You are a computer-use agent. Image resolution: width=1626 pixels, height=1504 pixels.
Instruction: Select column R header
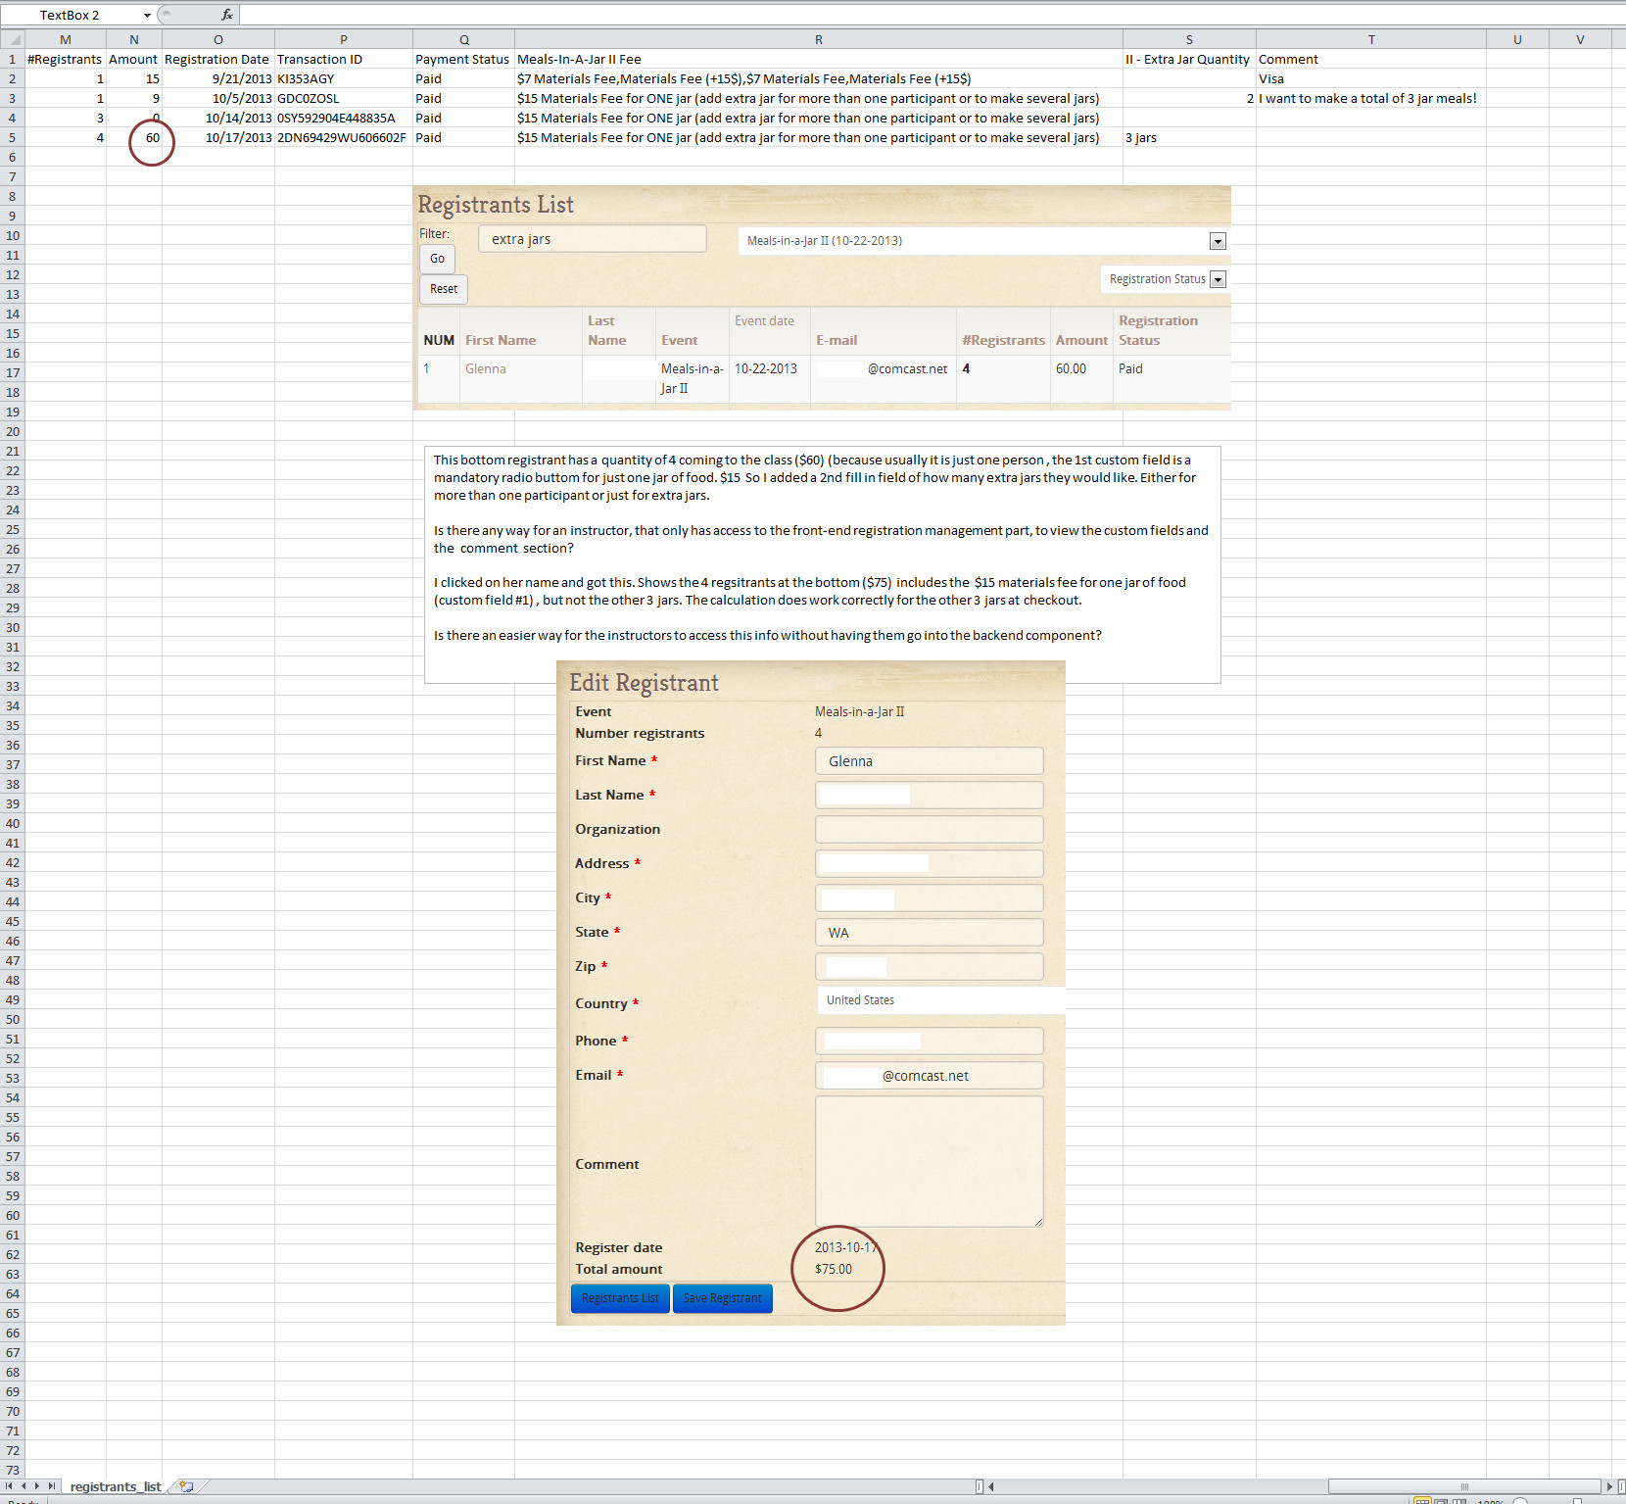(x=818, y=39)
